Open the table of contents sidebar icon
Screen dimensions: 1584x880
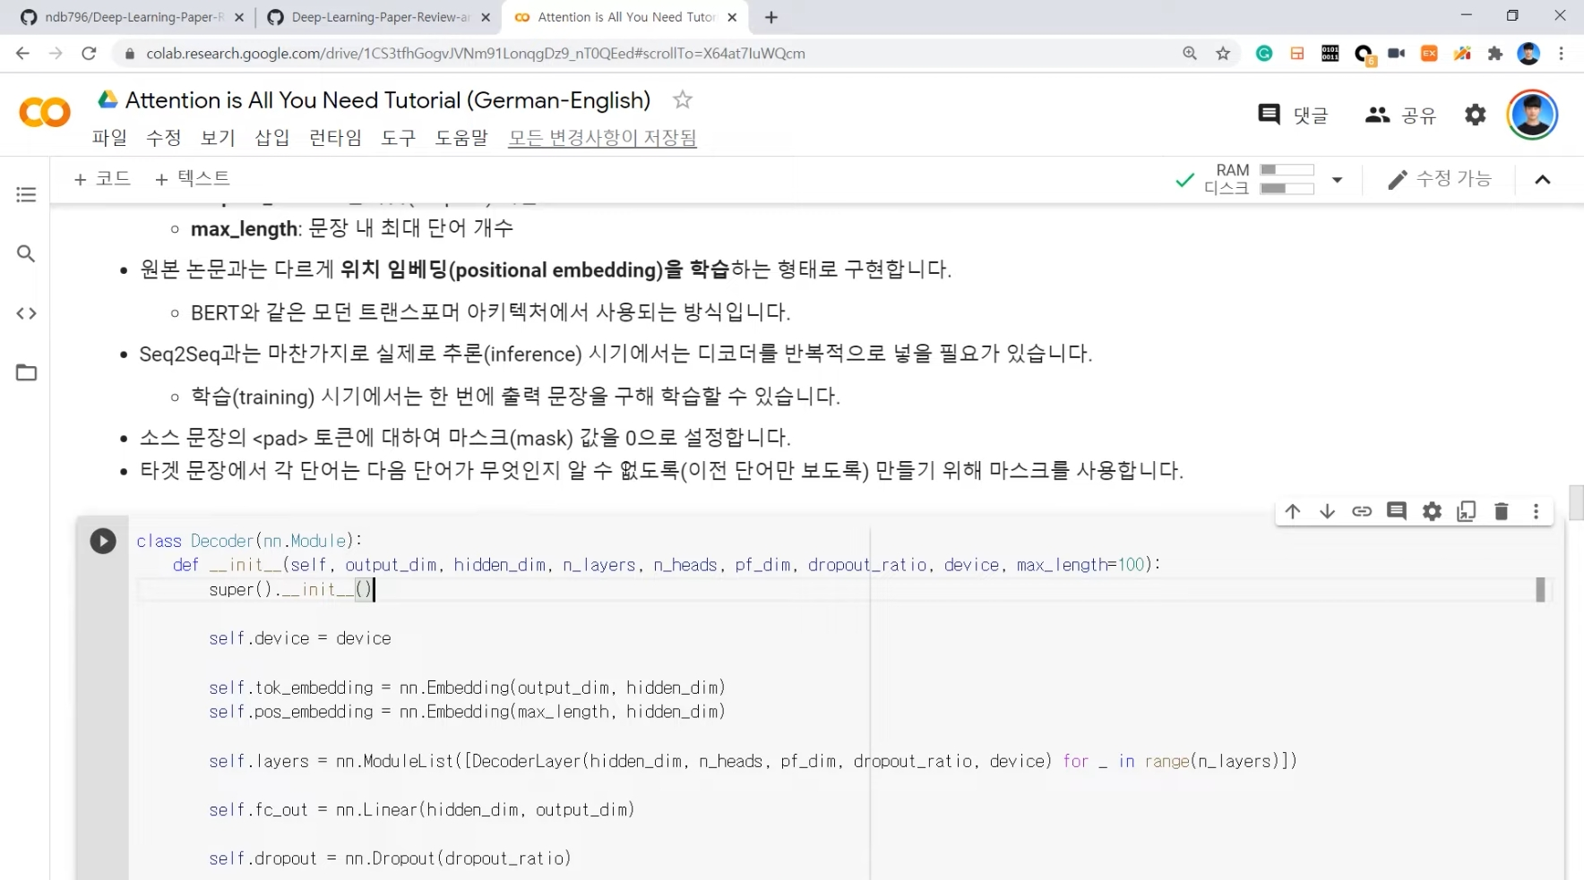pos(26,194)
